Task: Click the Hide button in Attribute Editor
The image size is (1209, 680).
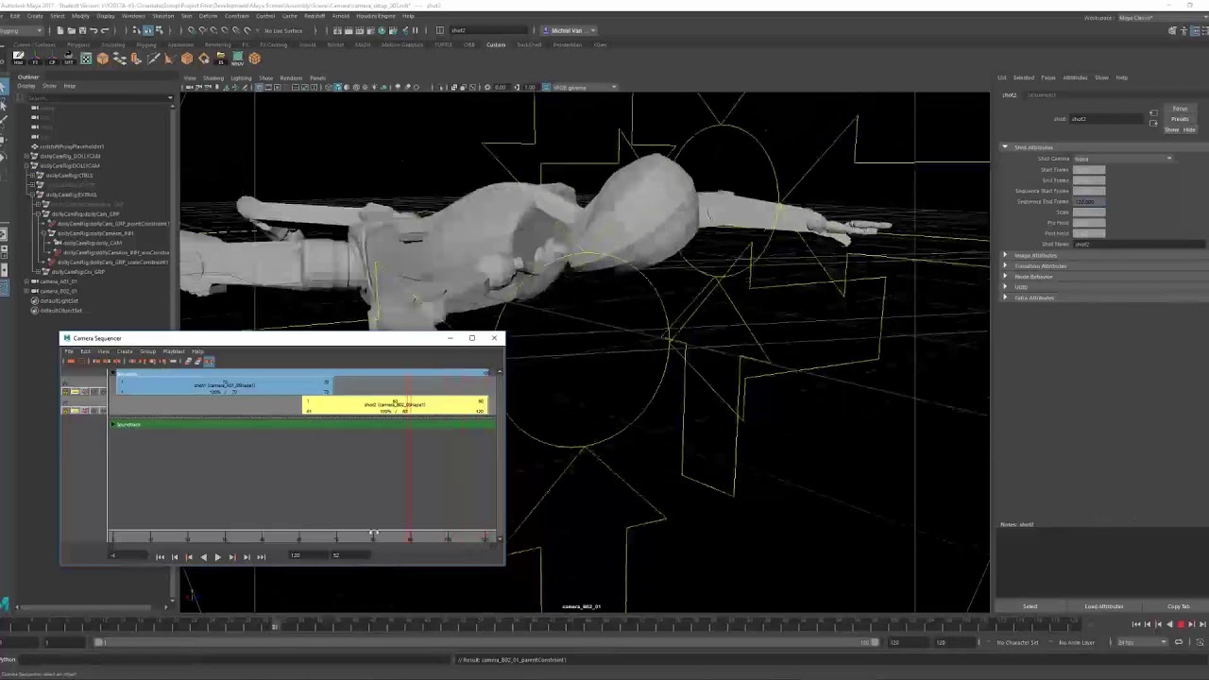Action: click(x=1189, y=129)
